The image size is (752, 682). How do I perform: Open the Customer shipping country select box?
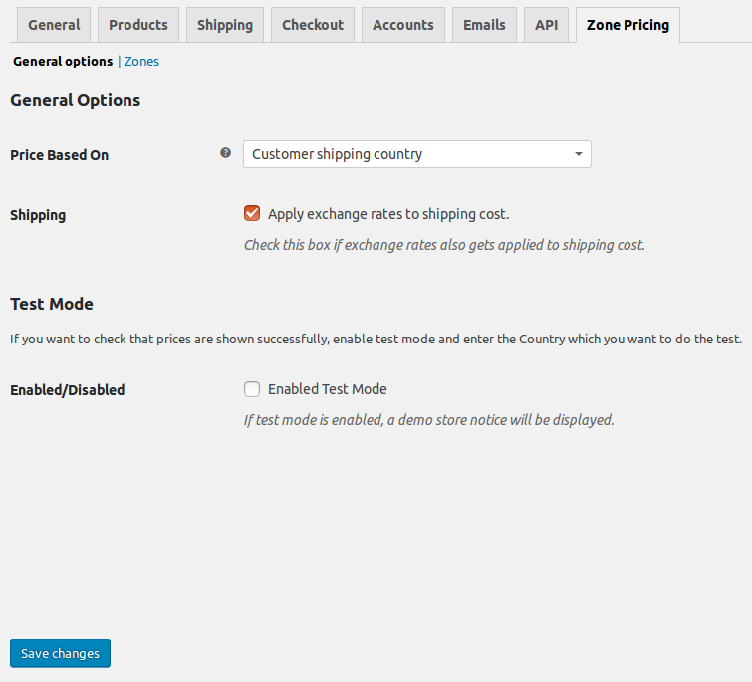pos(416,154)
